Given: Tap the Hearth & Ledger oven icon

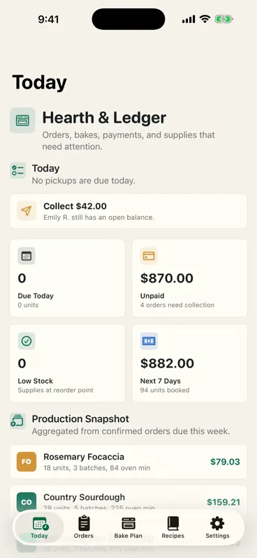Looking at the screenshot, I should pos(22,120).
